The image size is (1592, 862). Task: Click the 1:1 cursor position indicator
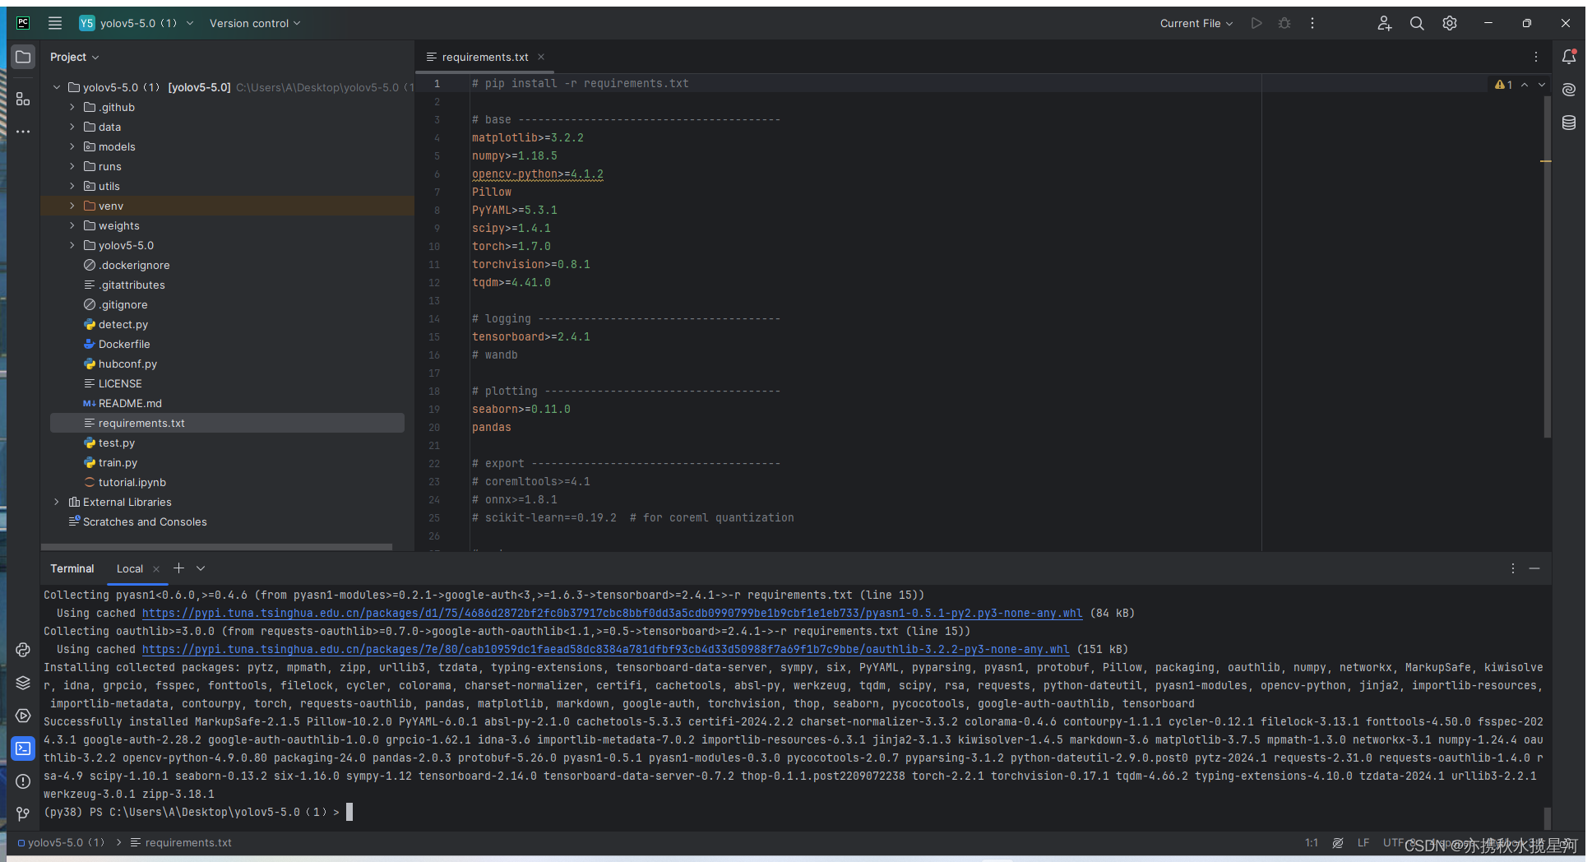[x=1312, y=842]
